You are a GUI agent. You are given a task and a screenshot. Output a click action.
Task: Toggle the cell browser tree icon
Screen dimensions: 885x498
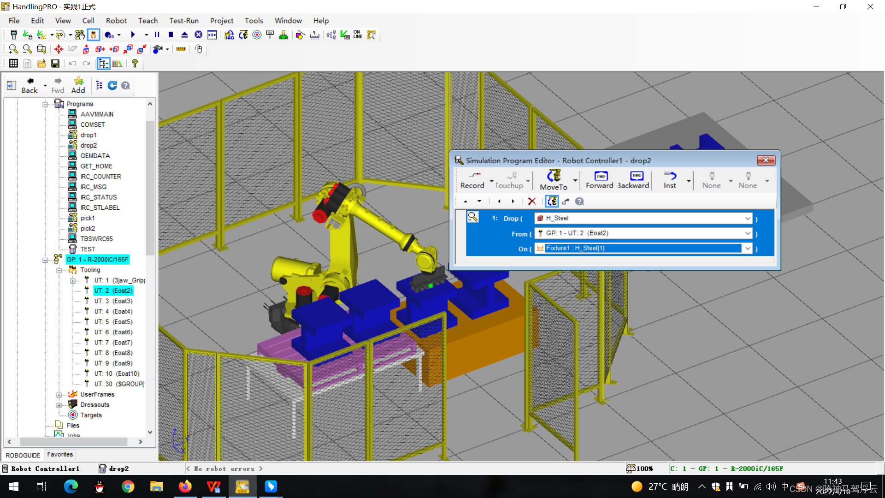point(103,64)
